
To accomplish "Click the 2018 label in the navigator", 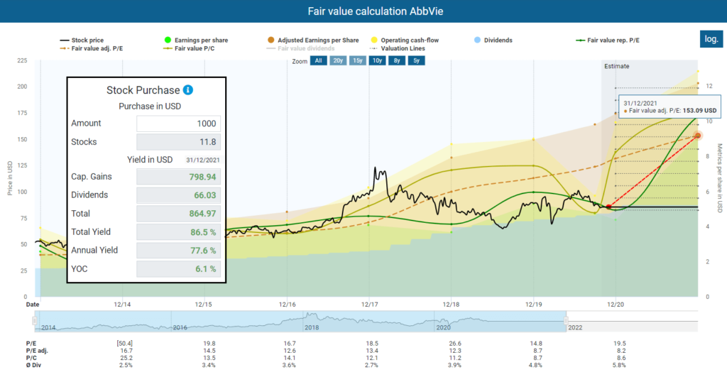I will (x=312, y=327).
